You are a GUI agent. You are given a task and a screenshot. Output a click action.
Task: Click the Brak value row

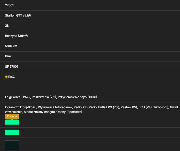point(90,56)
